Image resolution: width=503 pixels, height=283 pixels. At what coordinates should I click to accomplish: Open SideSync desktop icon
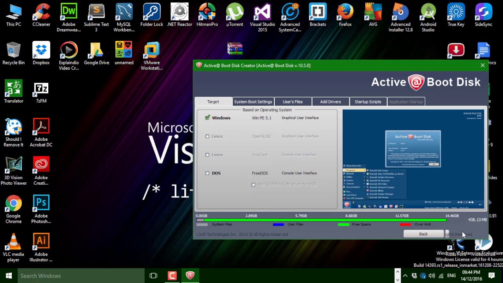[x=484, y=16]
